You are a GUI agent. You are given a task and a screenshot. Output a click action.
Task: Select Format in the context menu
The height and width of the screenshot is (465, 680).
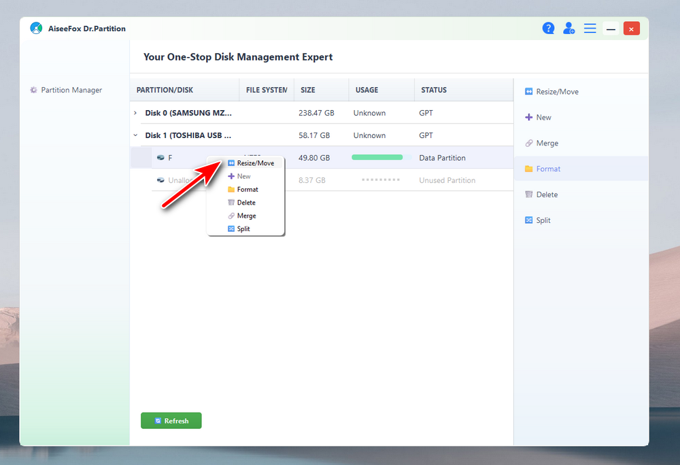point(247,190)
